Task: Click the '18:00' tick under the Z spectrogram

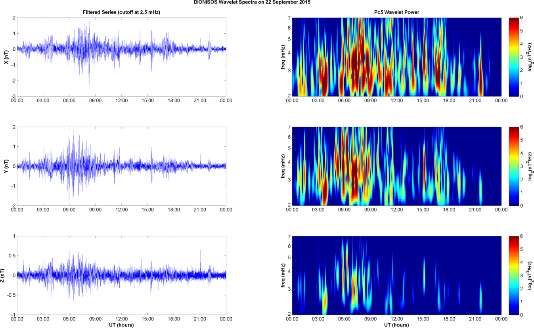Action: (449, 319)
